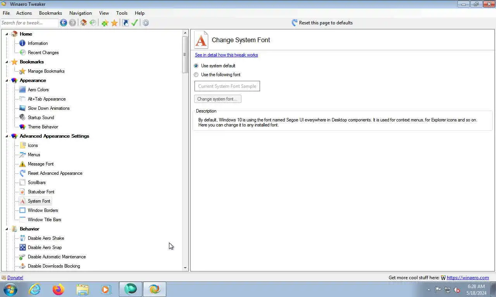Open the Windows Start menu orb

[10, 289]
